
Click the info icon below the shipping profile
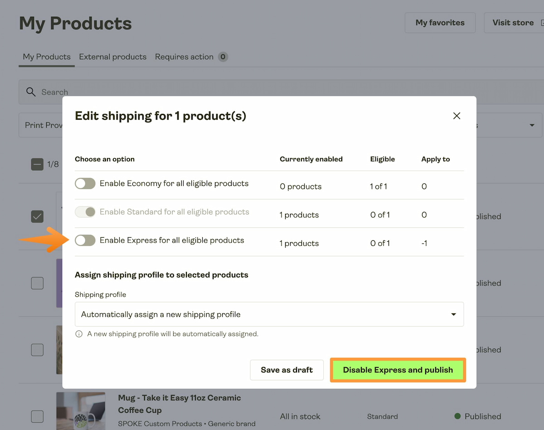click(78, 334)
